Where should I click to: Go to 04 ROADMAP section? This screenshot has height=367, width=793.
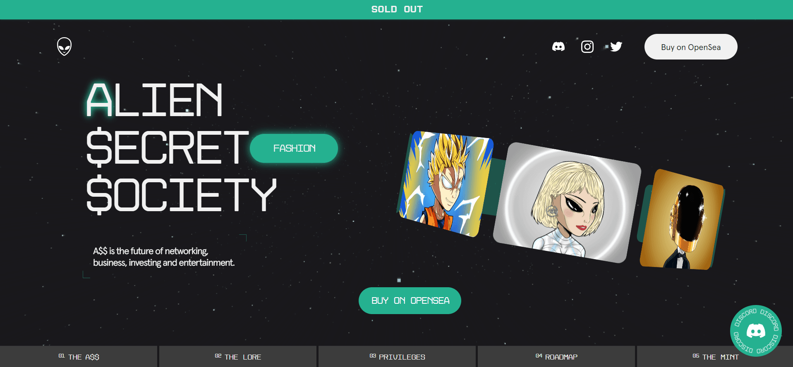click(x=556, y=357)
